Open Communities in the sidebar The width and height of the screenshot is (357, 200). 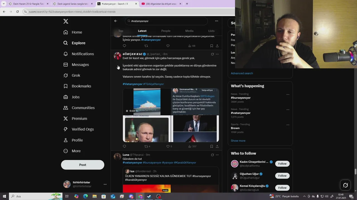79,108
